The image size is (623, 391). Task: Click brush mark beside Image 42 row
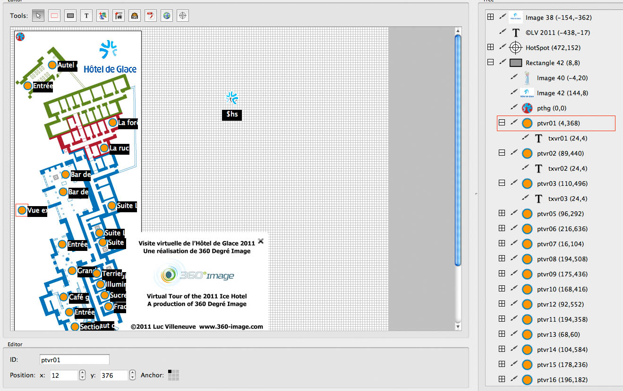click(x=514, y=92)
